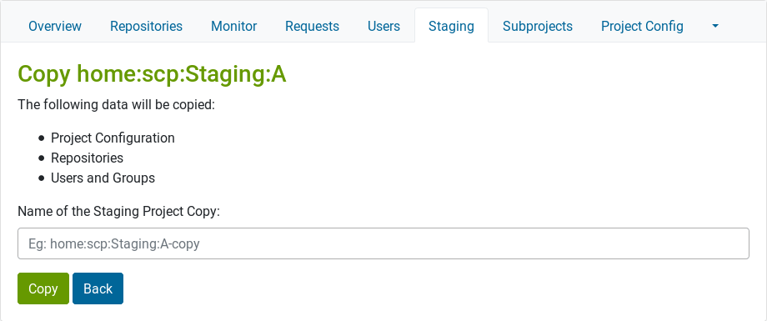Open the Requests tab
This screenshot has width=767, height=321.
point(312,26)
